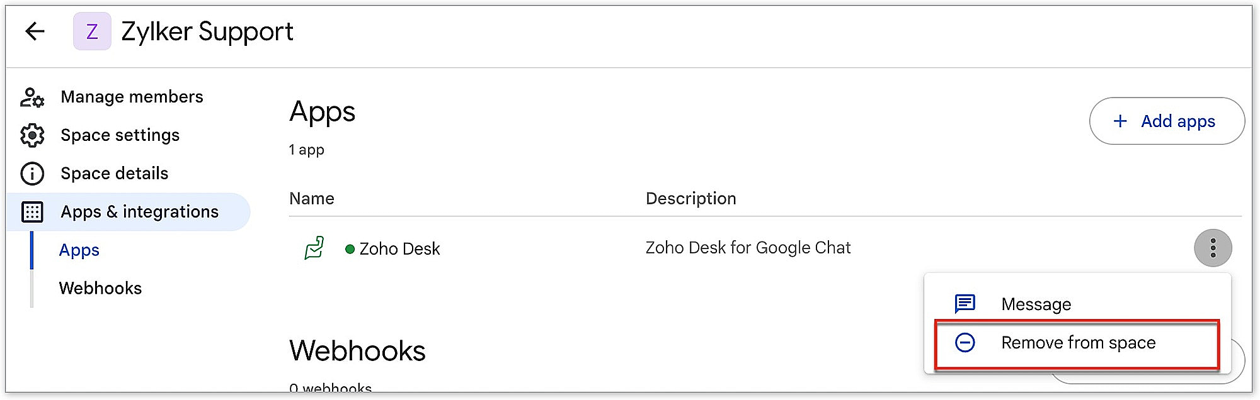Click the Zoho Desk app name

coord(399,249)
